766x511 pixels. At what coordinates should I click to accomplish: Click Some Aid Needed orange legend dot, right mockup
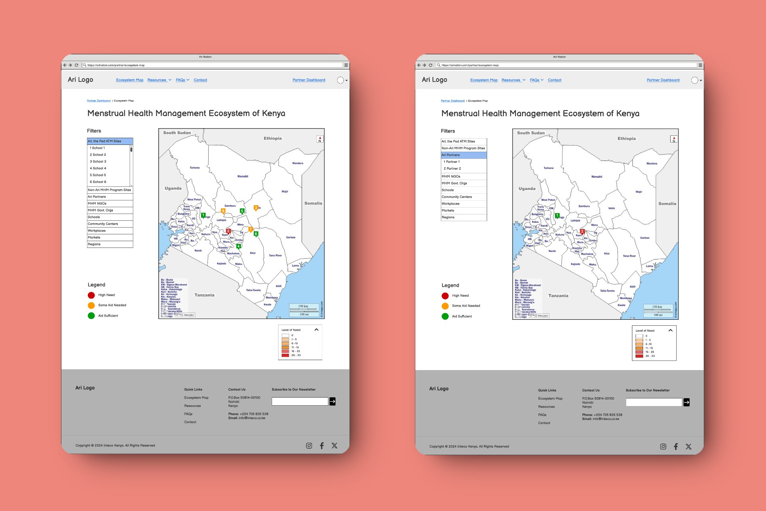pyautogui.click(x=445, y=306)
